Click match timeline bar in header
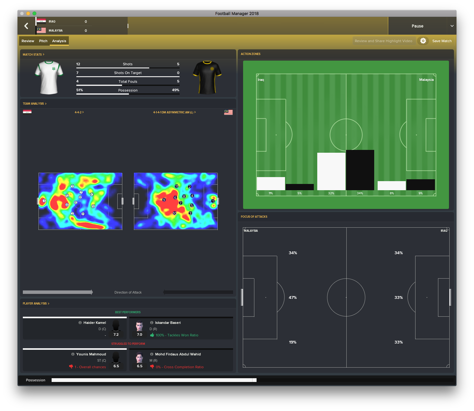 [258, 26]
